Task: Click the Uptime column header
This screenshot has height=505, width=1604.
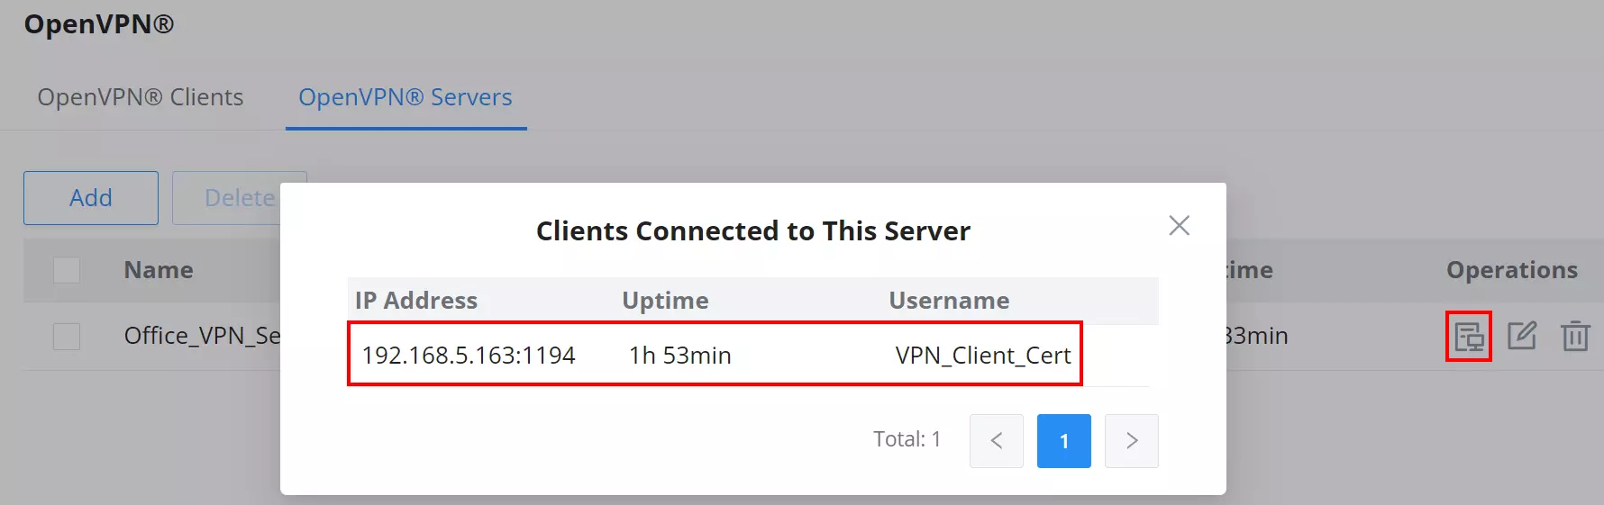Action: coord(665,301)
